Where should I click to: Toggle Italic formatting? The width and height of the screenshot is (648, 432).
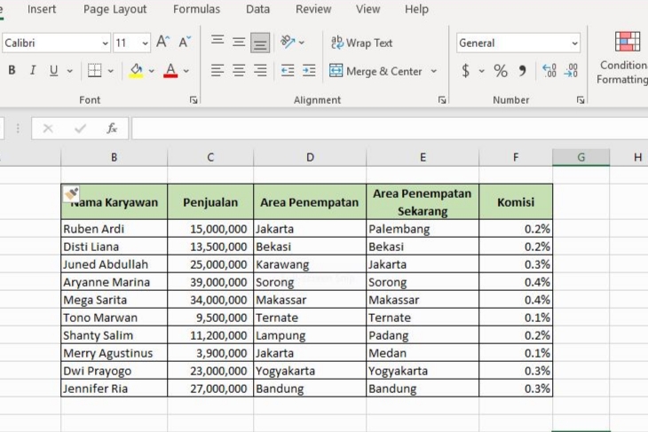33,71
